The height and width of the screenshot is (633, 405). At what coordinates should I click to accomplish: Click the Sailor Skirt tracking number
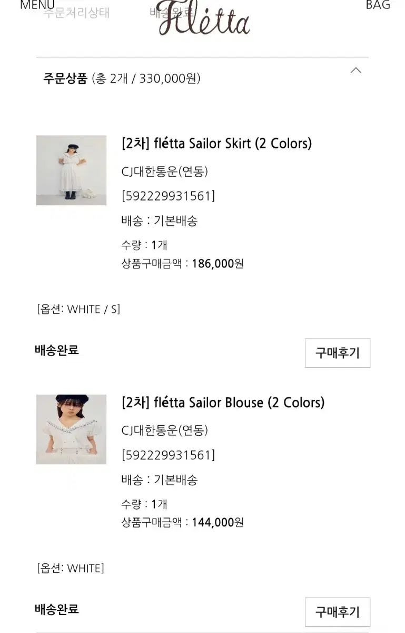168,196
